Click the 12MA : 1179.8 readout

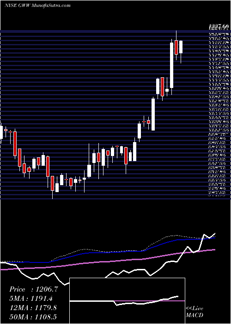(33, 308)
